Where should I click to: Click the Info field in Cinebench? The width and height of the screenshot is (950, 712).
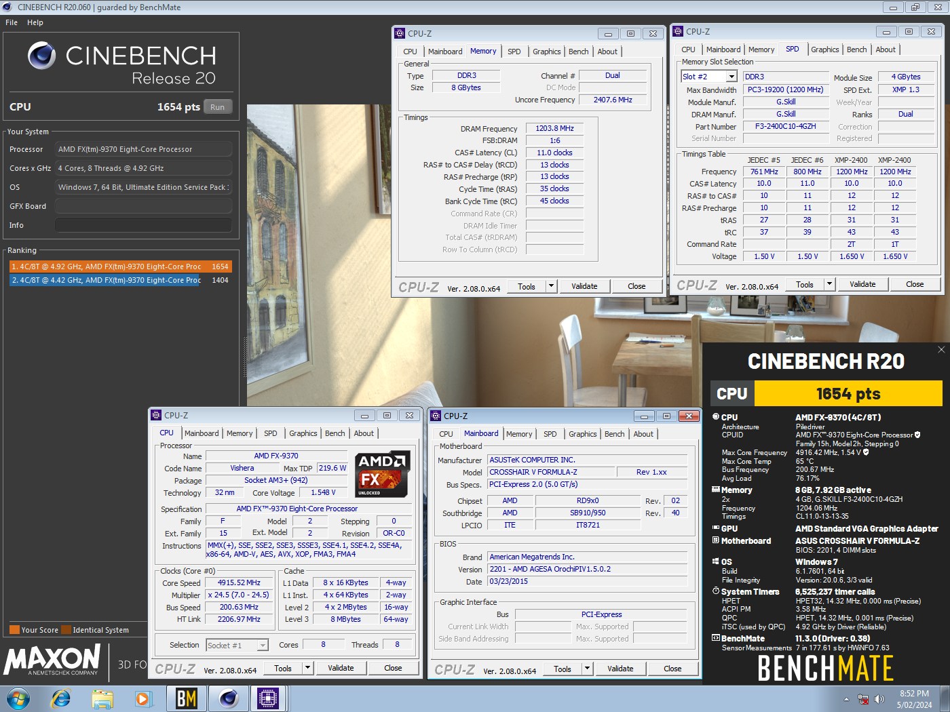(143, 225)
